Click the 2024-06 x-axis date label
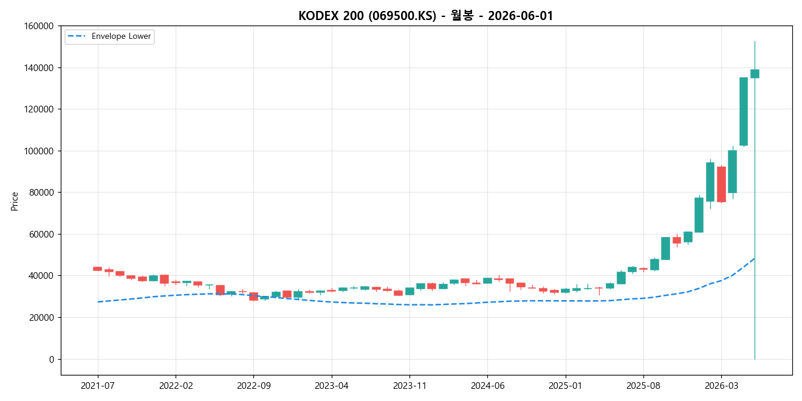Viewport: 802px width, 401px height. (x=487, y=386)
